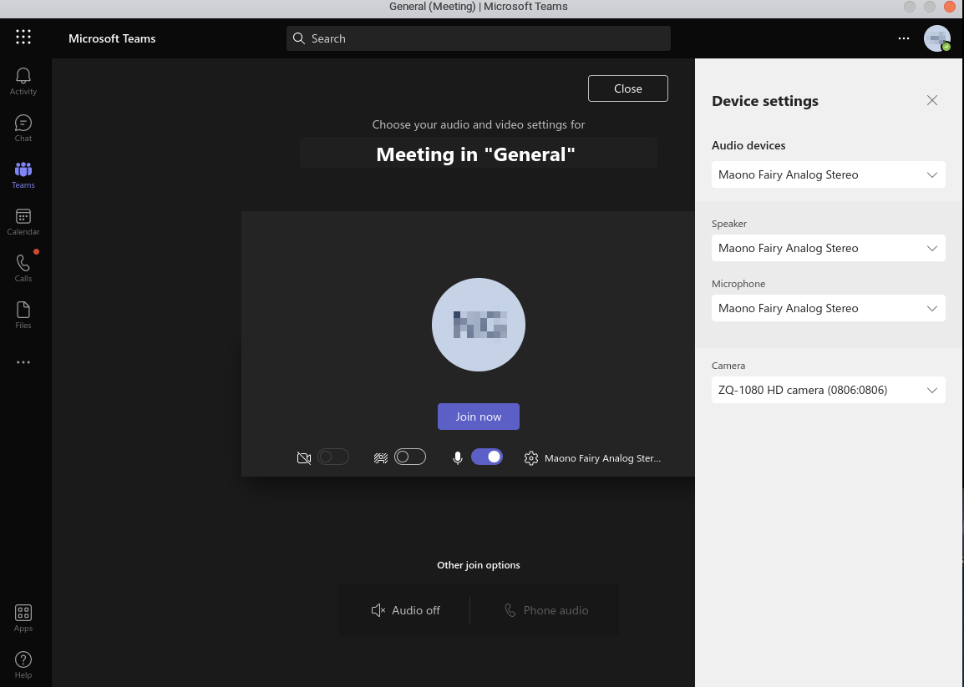Click the microphone icon
The width and height of the screenshot is (964, 687).
458,457
